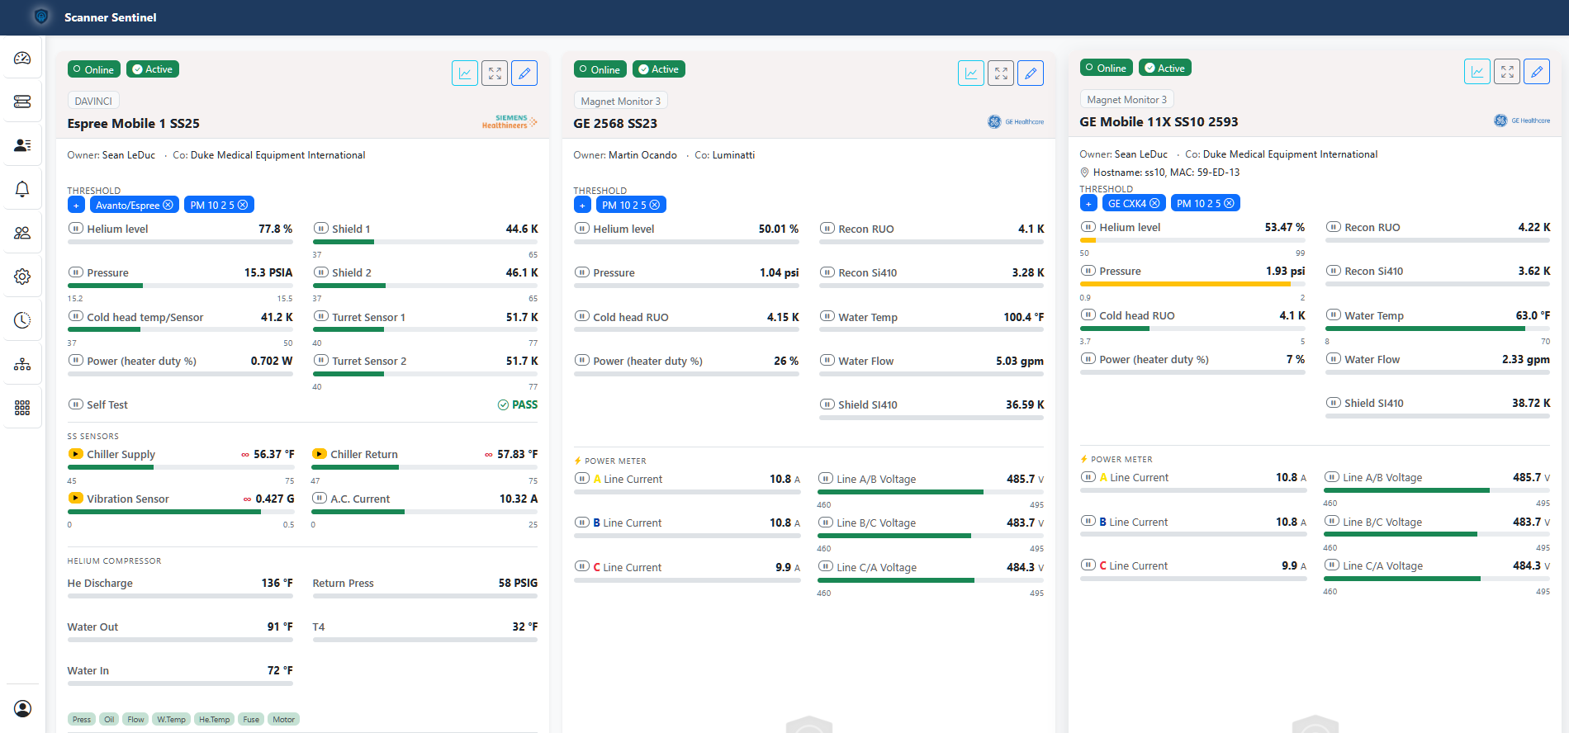Open the server stack icon in sidebar
1569x733 pixels.
(22, 102)
